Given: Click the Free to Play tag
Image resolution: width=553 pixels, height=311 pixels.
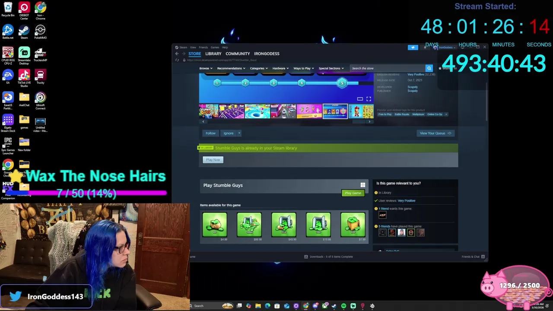Looking at the screenshot, I should pos(385,114).
